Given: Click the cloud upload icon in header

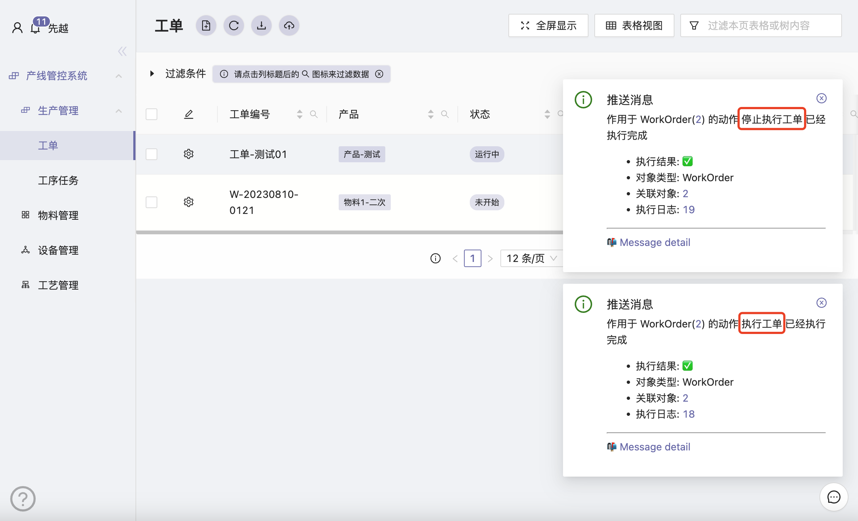Looking at the screenshot, I should [x=289, y=26].
